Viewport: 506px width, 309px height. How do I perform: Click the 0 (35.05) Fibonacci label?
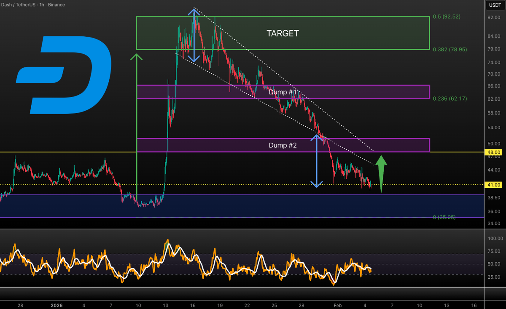click(444, 217)
